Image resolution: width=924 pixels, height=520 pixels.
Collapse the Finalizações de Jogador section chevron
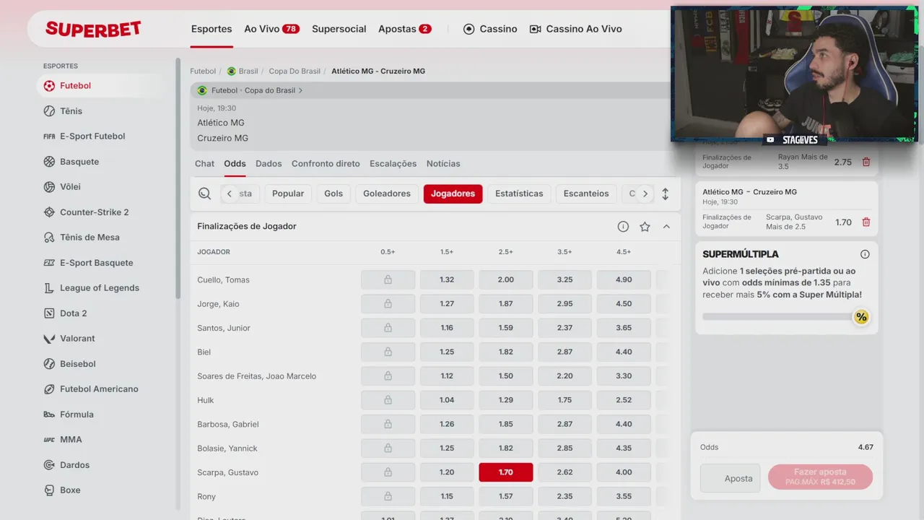coord(666,227)
